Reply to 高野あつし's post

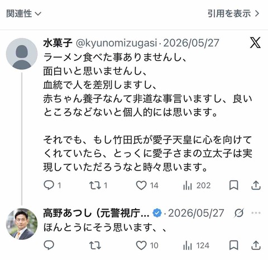[x=49, y=245]
